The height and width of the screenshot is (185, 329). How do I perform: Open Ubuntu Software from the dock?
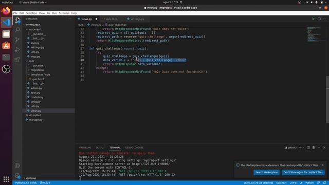6,46
